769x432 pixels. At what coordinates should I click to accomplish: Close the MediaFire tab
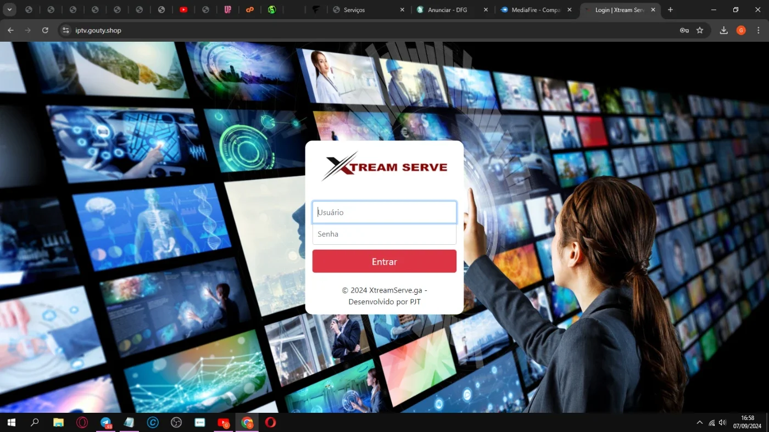click(x=569, y=10)
